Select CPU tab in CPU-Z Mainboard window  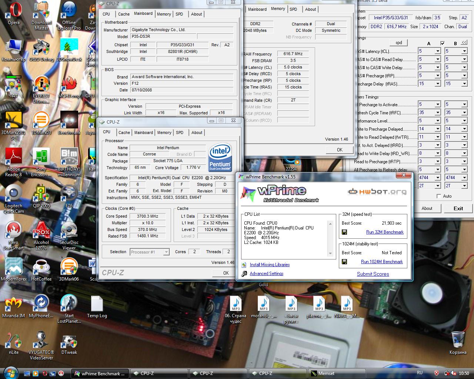click(106, 14)
